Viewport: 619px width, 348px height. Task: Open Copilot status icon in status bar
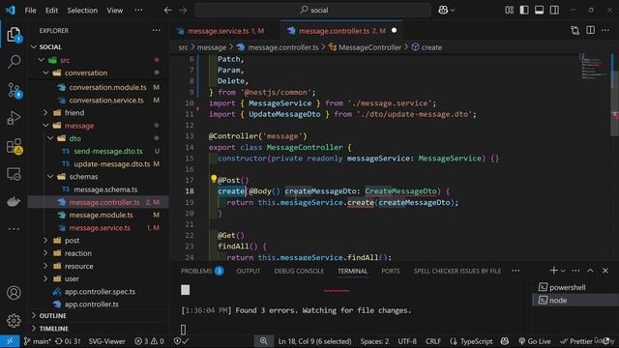pos(505,341)
